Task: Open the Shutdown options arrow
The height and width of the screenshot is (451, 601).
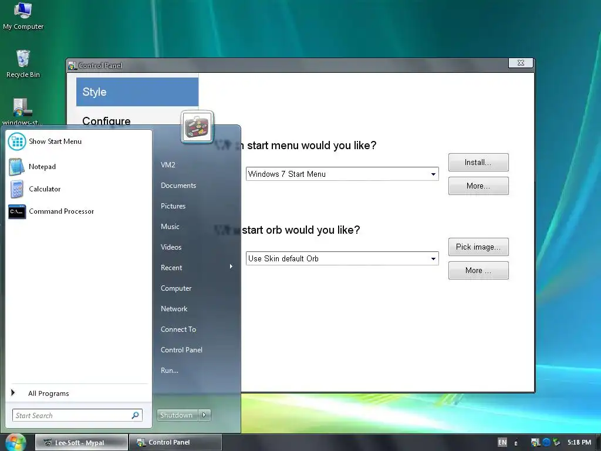Action: click(204, 415)
